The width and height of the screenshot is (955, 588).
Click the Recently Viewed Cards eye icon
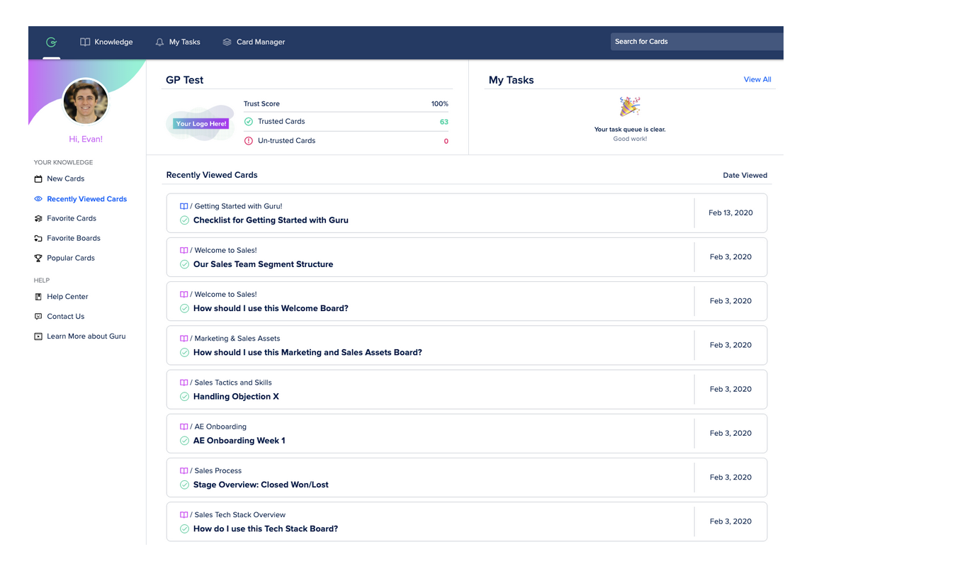(38, 199)
